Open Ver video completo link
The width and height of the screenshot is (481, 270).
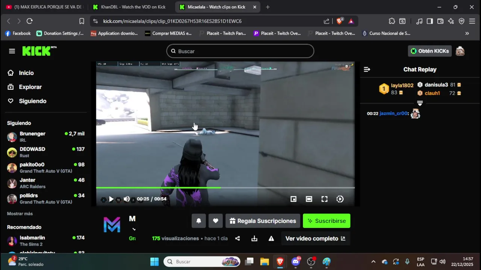click(x=315, y=238)
